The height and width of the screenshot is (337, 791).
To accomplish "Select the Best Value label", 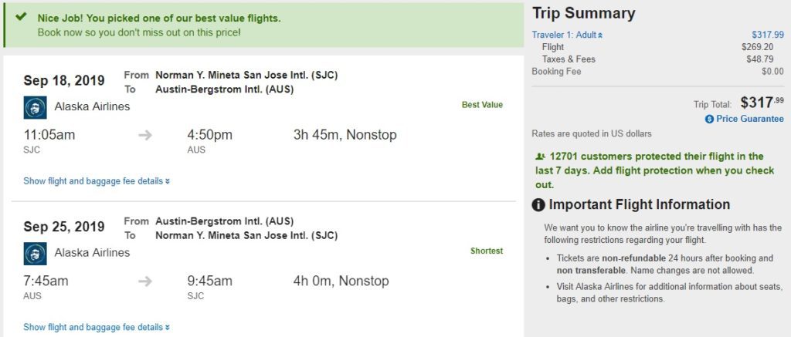I will point(482,105).
